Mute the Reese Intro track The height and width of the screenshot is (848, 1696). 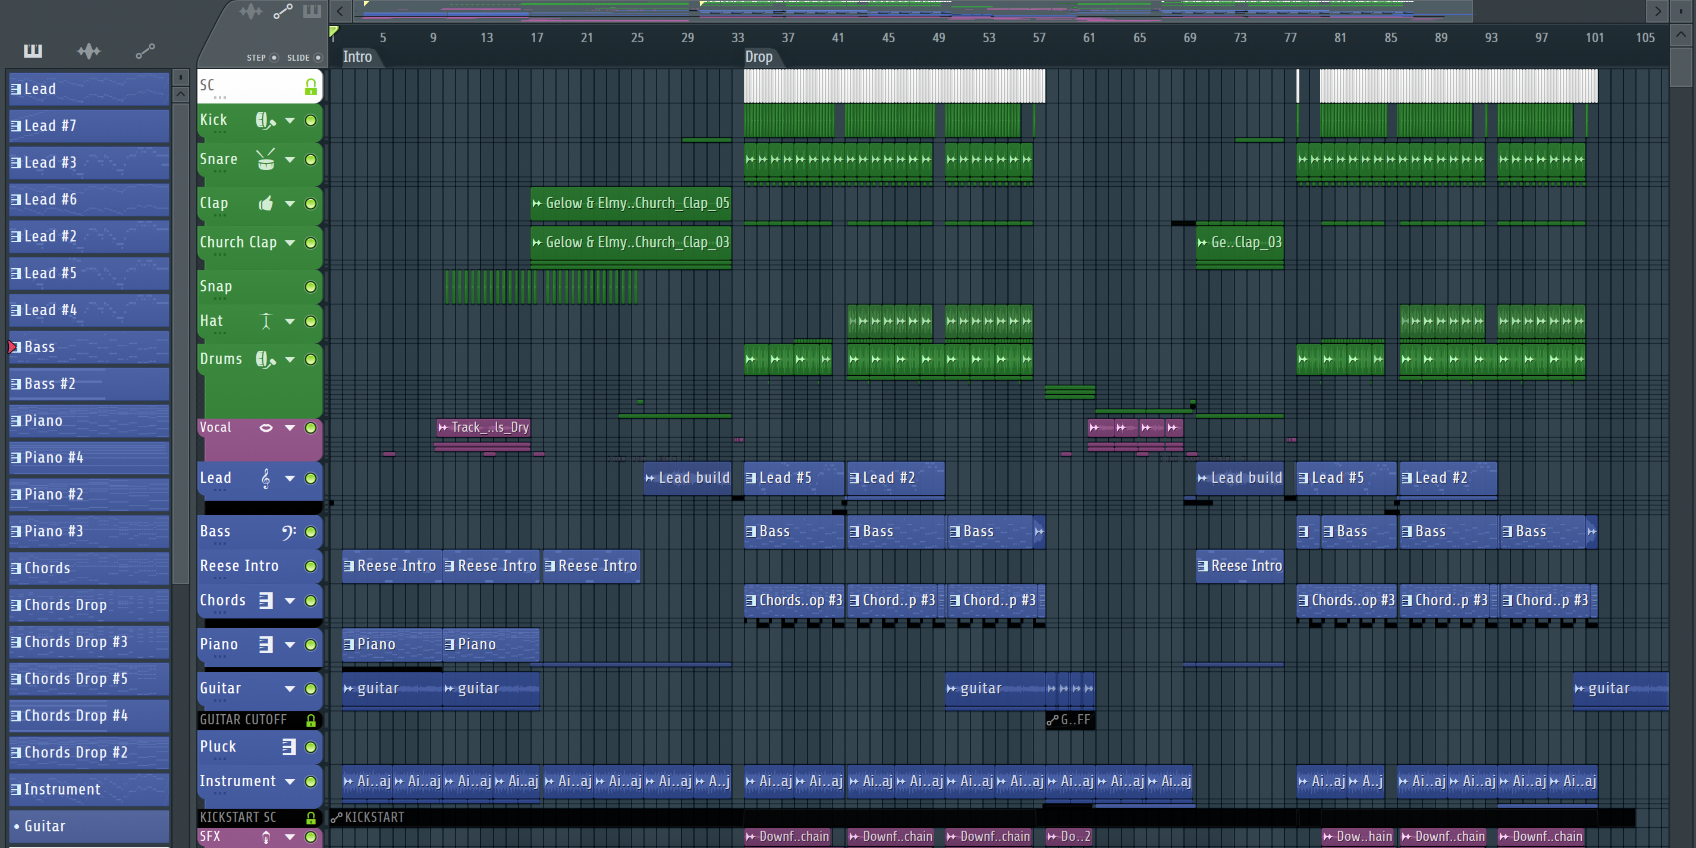click(310, 566)
